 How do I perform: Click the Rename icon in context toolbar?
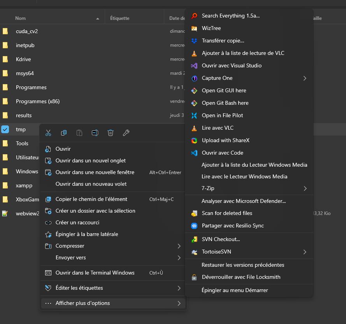pos(95,133)
